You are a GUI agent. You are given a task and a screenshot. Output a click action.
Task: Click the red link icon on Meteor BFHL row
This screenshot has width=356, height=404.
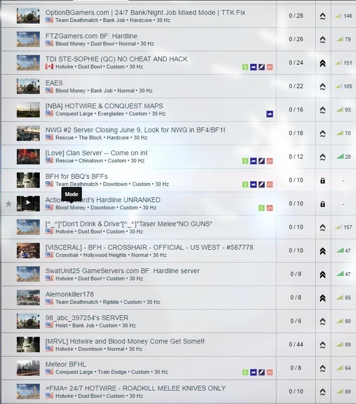[x=270, y=372]
